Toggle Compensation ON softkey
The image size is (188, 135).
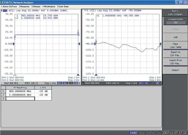click(176, 21)
